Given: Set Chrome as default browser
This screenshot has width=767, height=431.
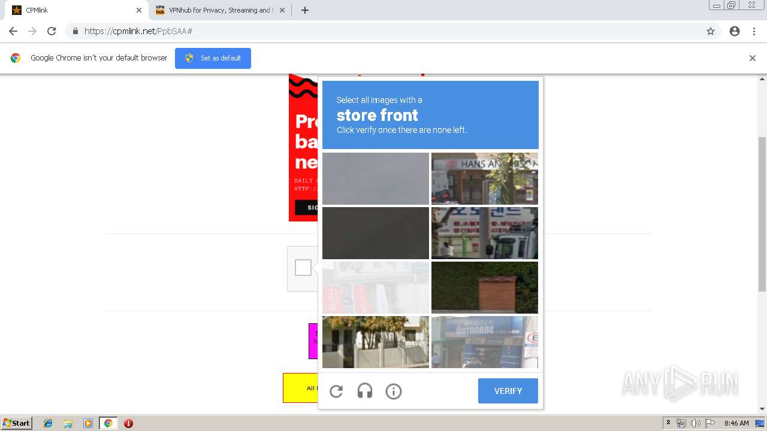Looking at the screenshot, I should pyautogui.click(x=213, y=58).
